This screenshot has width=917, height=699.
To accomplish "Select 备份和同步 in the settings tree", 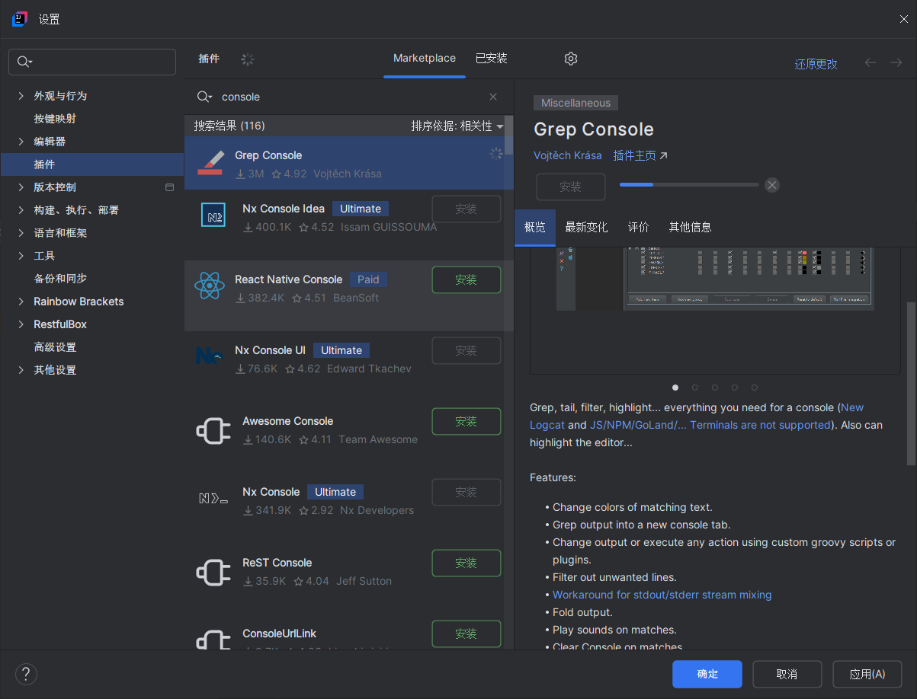I will click(x=60, y=279).
